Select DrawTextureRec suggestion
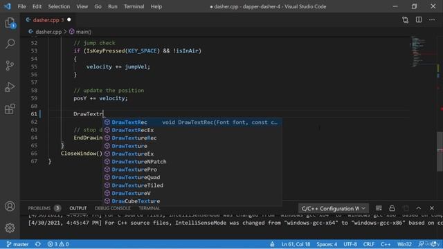 point(192,138)
